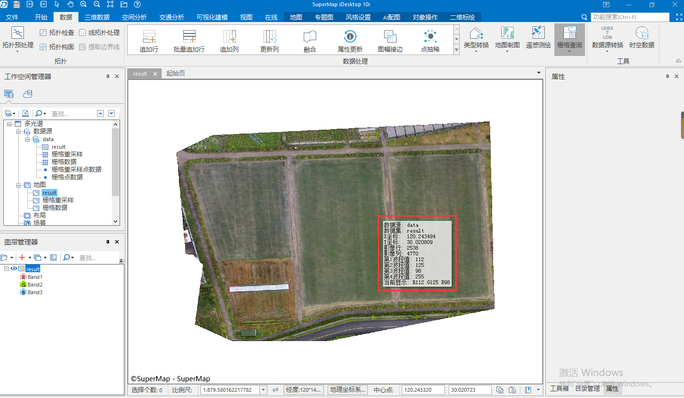Click next search result arrow in workspace
The width and height of the screenshot is (684, 398).
coord(111,113)
